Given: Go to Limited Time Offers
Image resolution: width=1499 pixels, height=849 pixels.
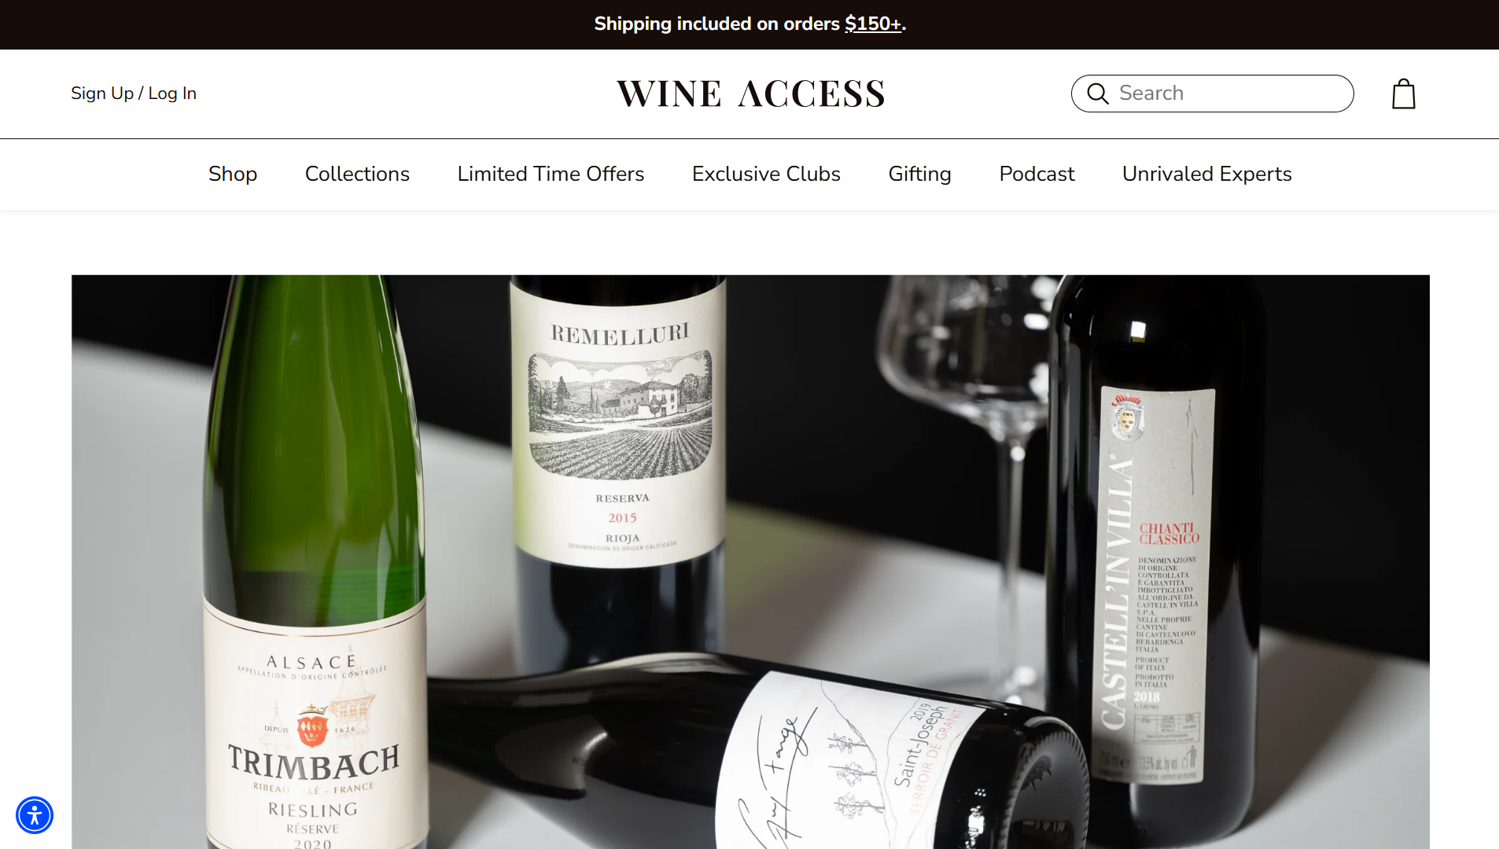Looking at the screenshot, I should click(551, 174).
